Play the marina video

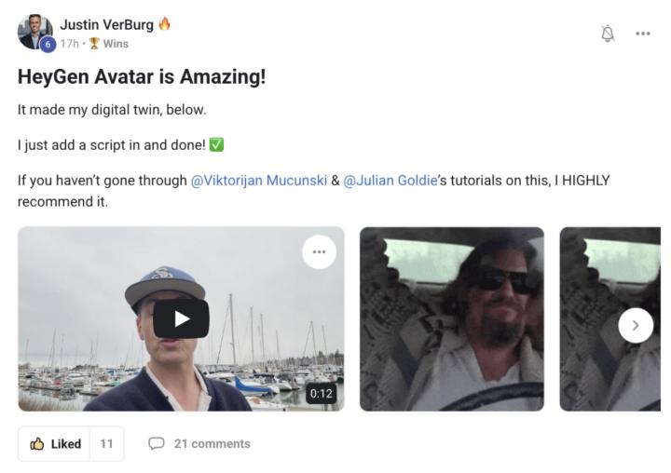coord(181,318)
